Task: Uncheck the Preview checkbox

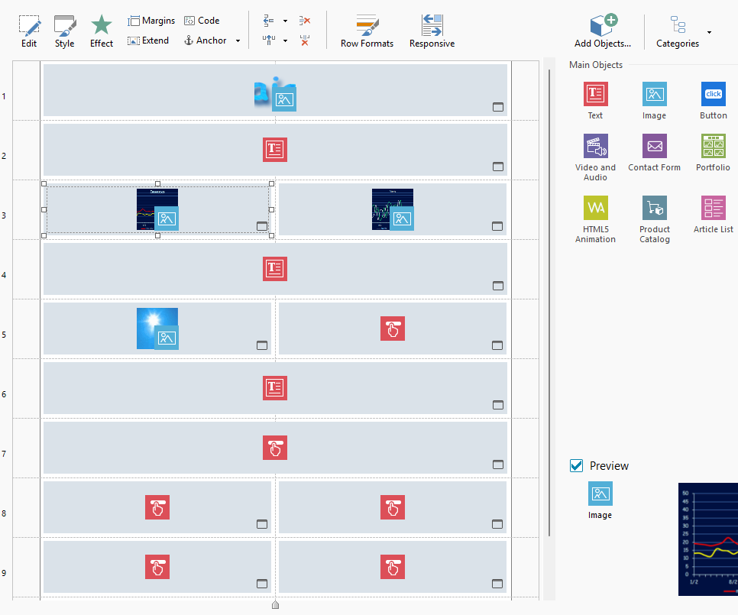Action: (x=577, y=466)
